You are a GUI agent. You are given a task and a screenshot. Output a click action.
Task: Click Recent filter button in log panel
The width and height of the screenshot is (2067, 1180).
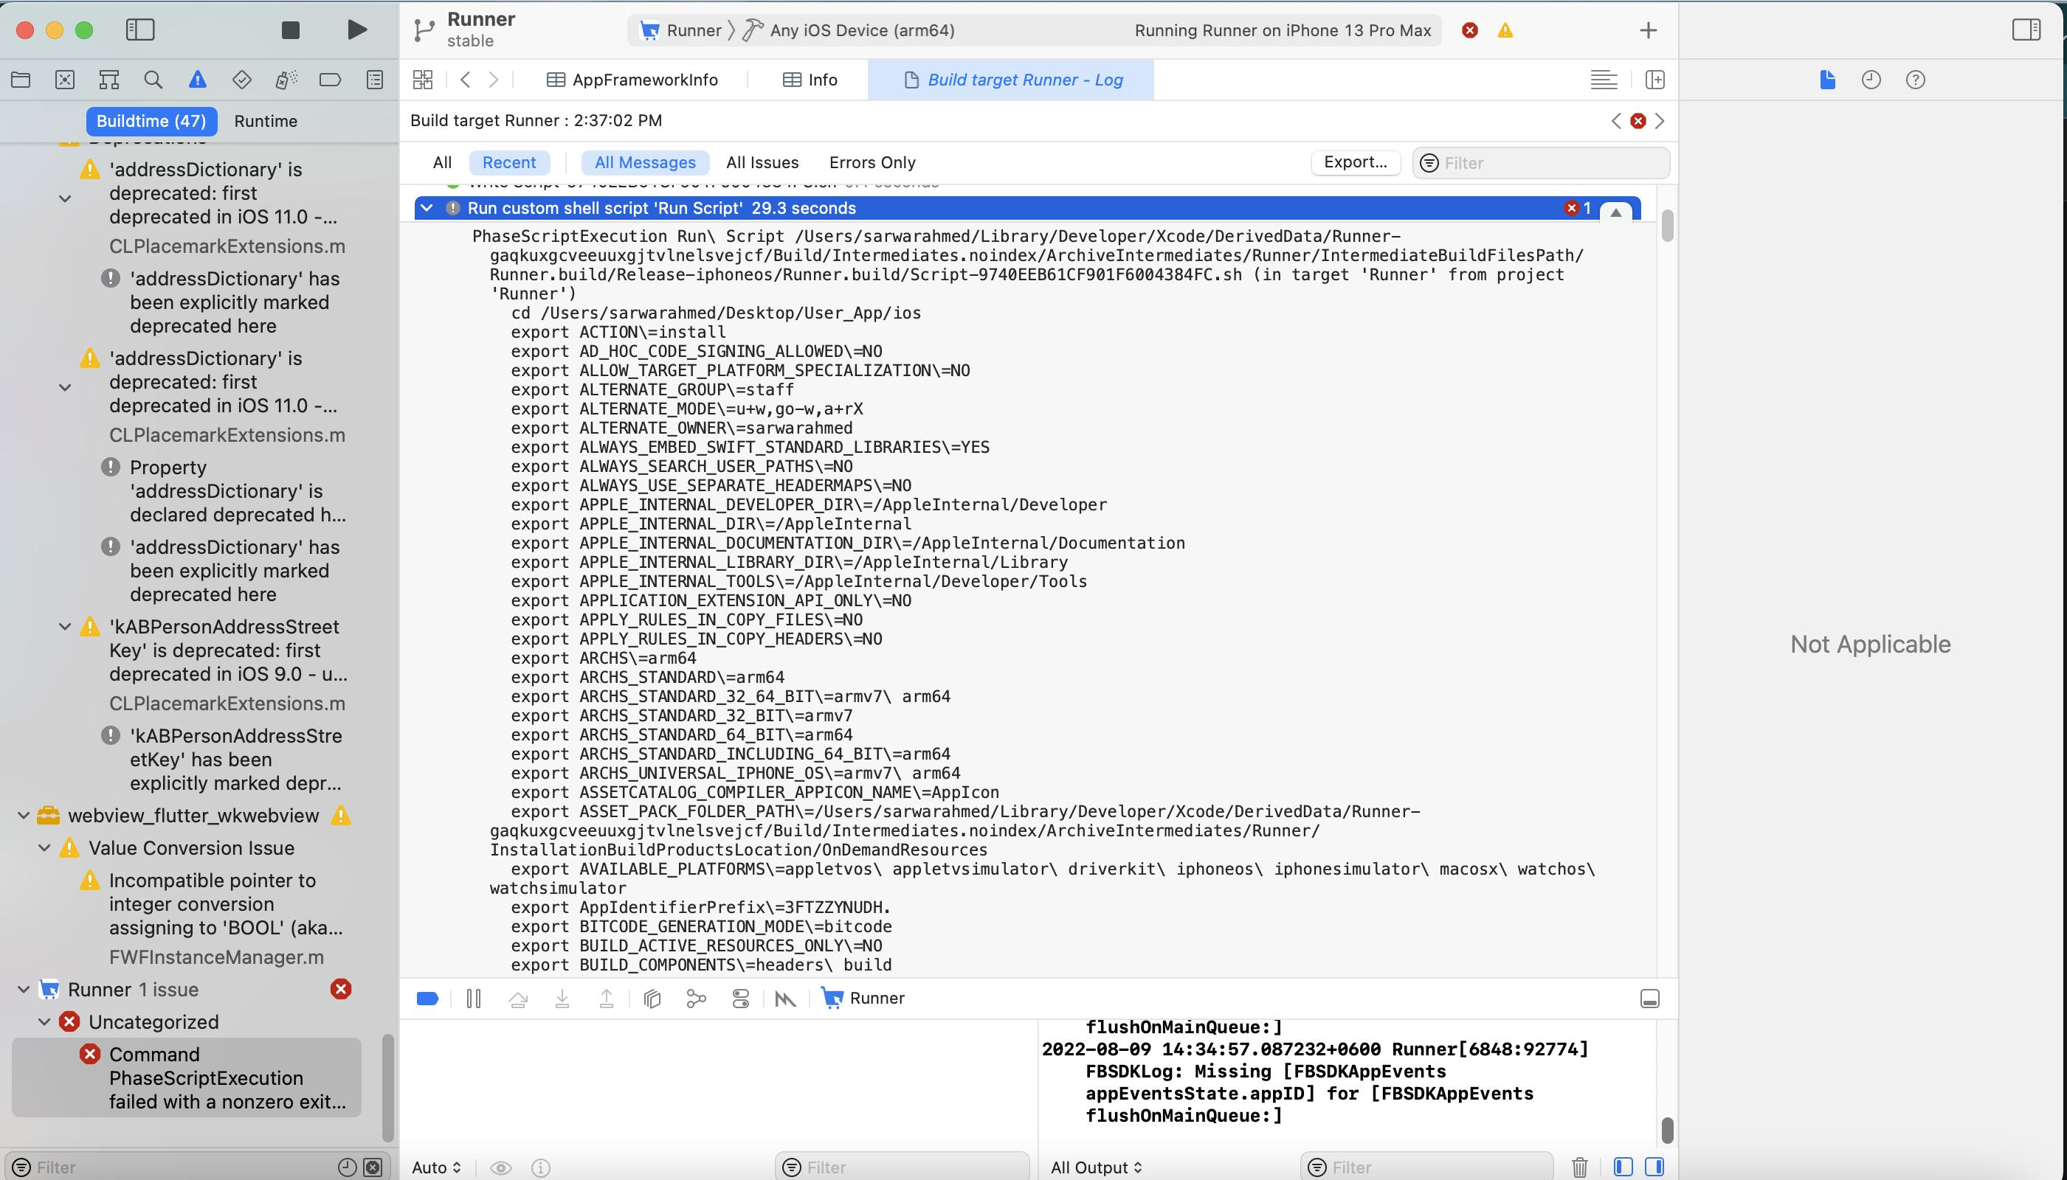click(x=510, y=162)
